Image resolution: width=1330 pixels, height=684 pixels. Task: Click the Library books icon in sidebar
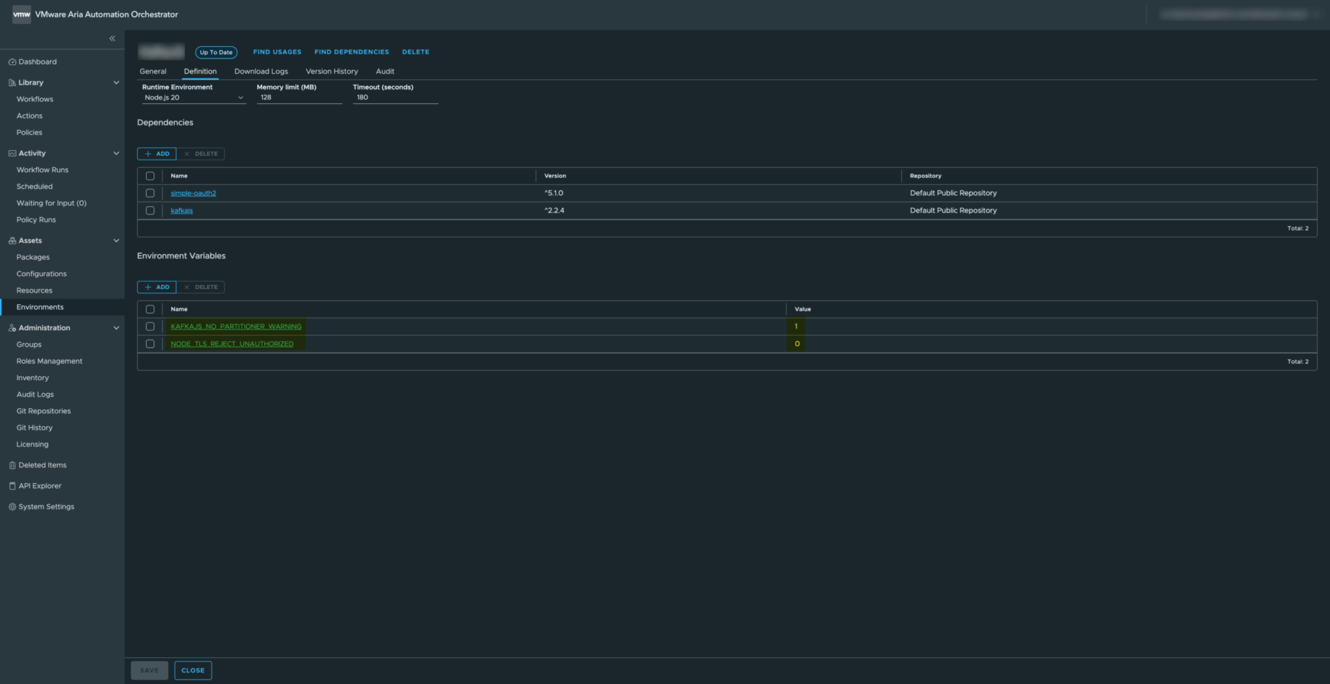pos(11,82)
